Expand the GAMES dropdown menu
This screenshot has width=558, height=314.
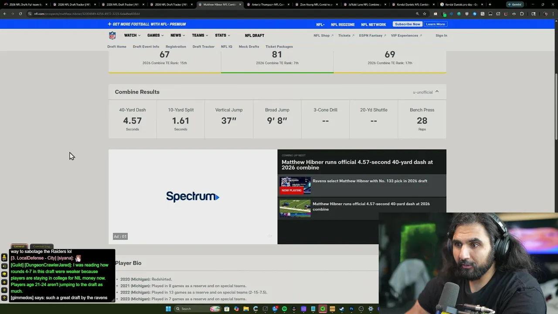click(155, 35)
